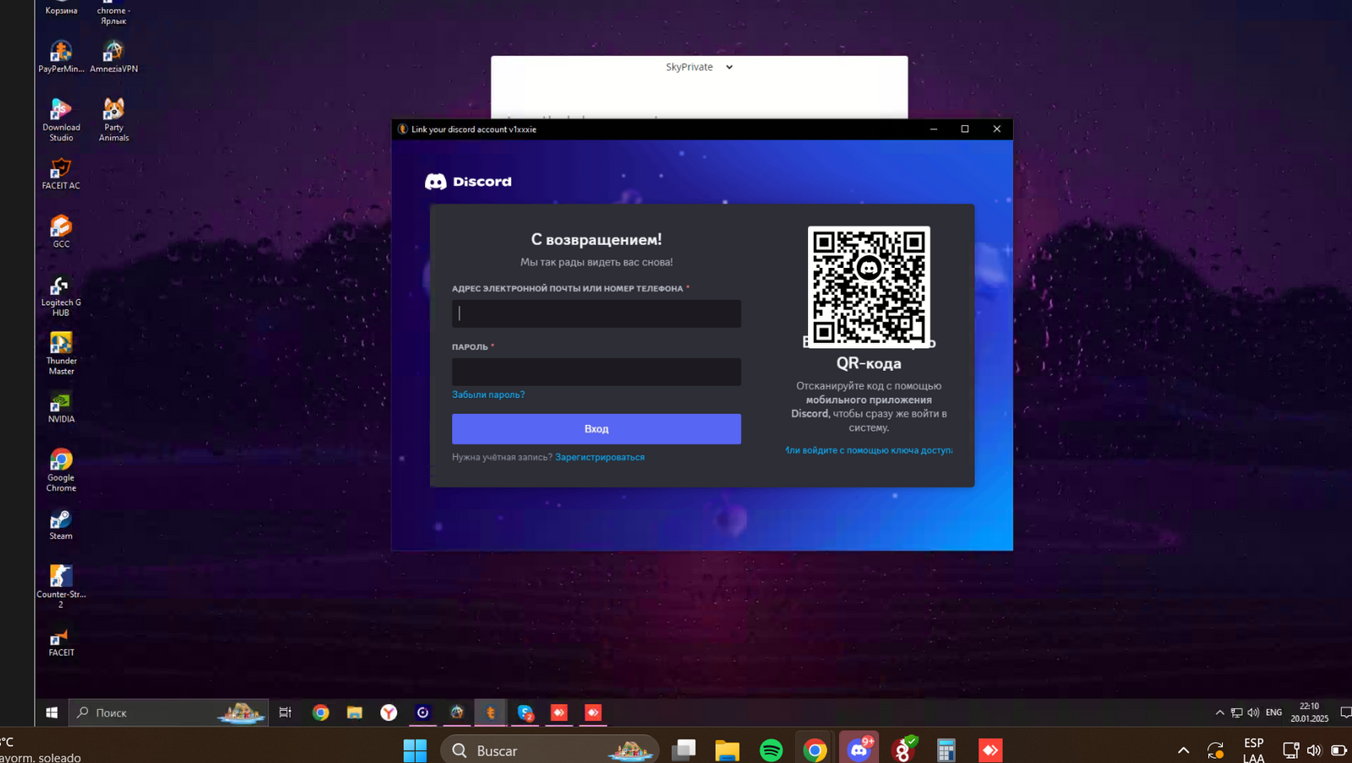Screen dimensions: 1352x763
Task: Click the local taskbar weather widget
Action: click(41, 749)
